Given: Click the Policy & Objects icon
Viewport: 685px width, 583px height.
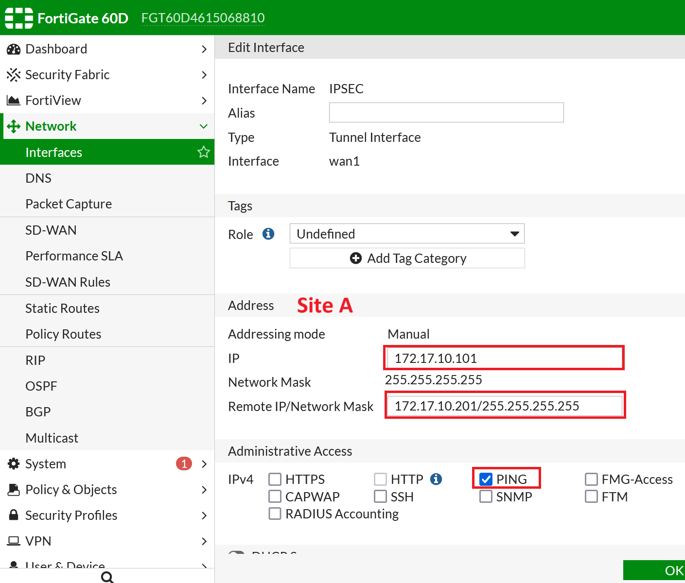Looking at the screenshot, I should pyautogui.click(x=14, y=489).
